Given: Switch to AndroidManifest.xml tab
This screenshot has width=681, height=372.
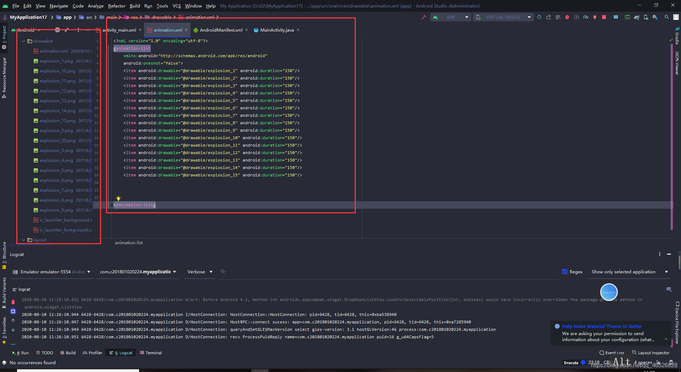Looking at the screenshot, I should pyautogui.click(x=221, y=30).
